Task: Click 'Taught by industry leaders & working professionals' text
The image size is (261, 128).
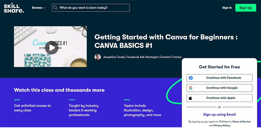Action: (x=84, y=110)
